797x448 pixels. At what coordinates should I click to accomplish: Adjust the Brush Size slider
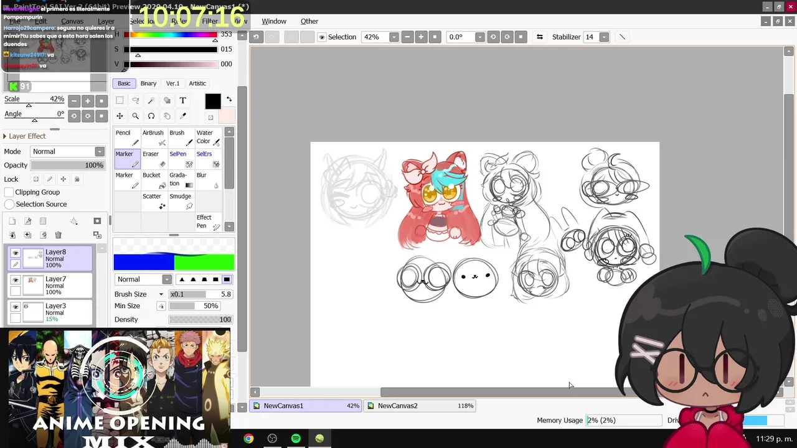click(x=200, y=294)
